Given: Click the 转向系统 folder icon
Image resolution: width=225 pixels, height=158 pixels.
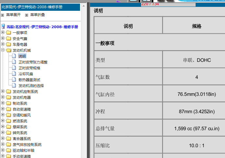Looking at the screenshot, I should [x=8, y=133].
